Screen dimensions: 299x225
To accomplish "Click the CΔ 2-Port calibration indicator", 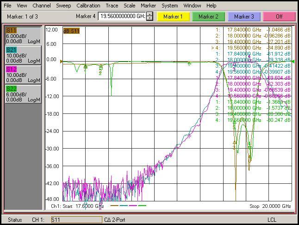I will point(115,220).
